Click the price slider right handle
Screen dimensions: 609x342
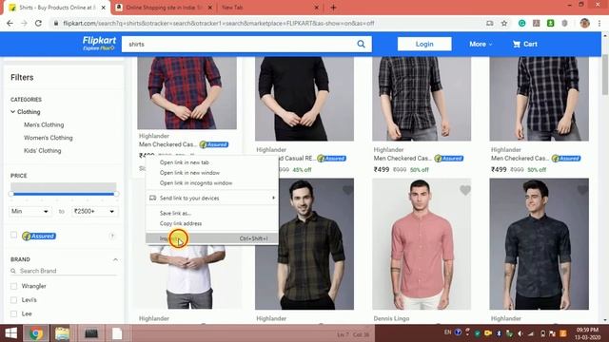coord(116,194)
